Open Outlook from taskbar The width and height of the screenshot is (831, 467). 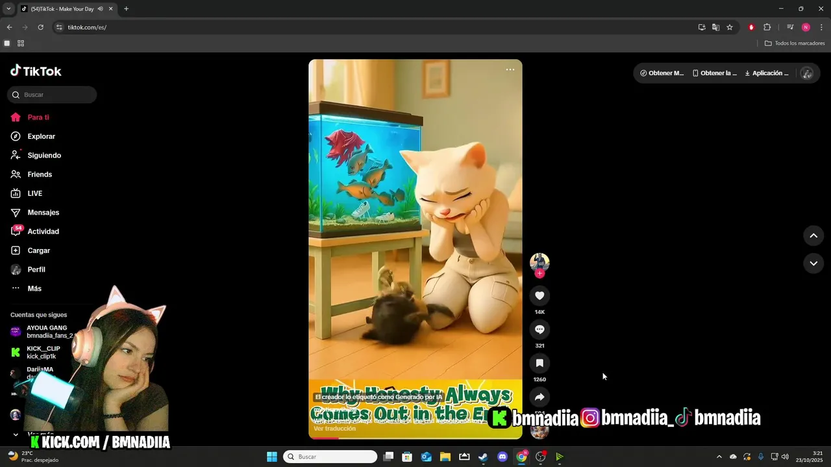[x=427, y=457]
